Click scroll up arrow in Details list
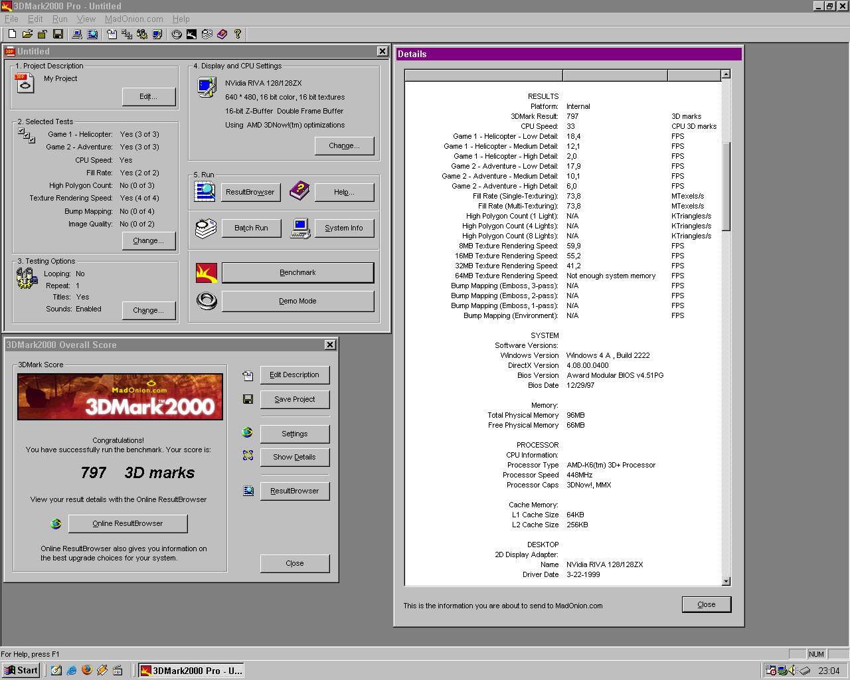Viewport: 850px width, 680px height. 726,74
